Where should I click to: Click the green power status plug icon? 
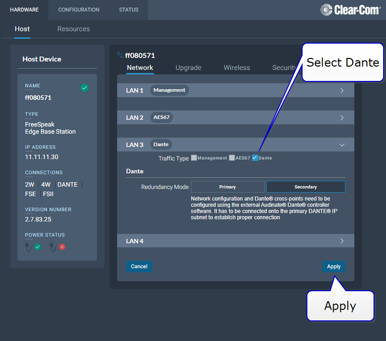[x=33, y=247]
